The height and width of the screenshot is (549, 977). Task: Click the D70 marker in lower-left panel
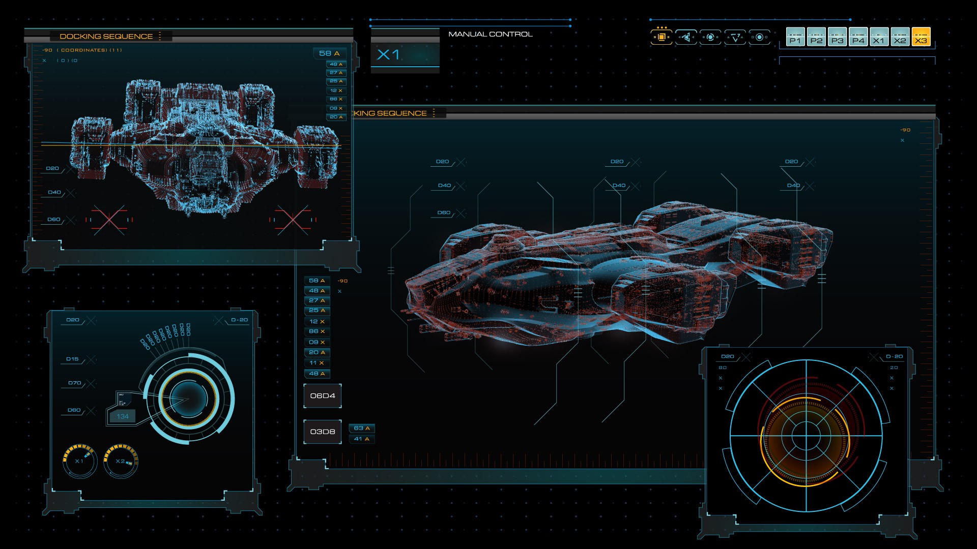click(75, 383)
